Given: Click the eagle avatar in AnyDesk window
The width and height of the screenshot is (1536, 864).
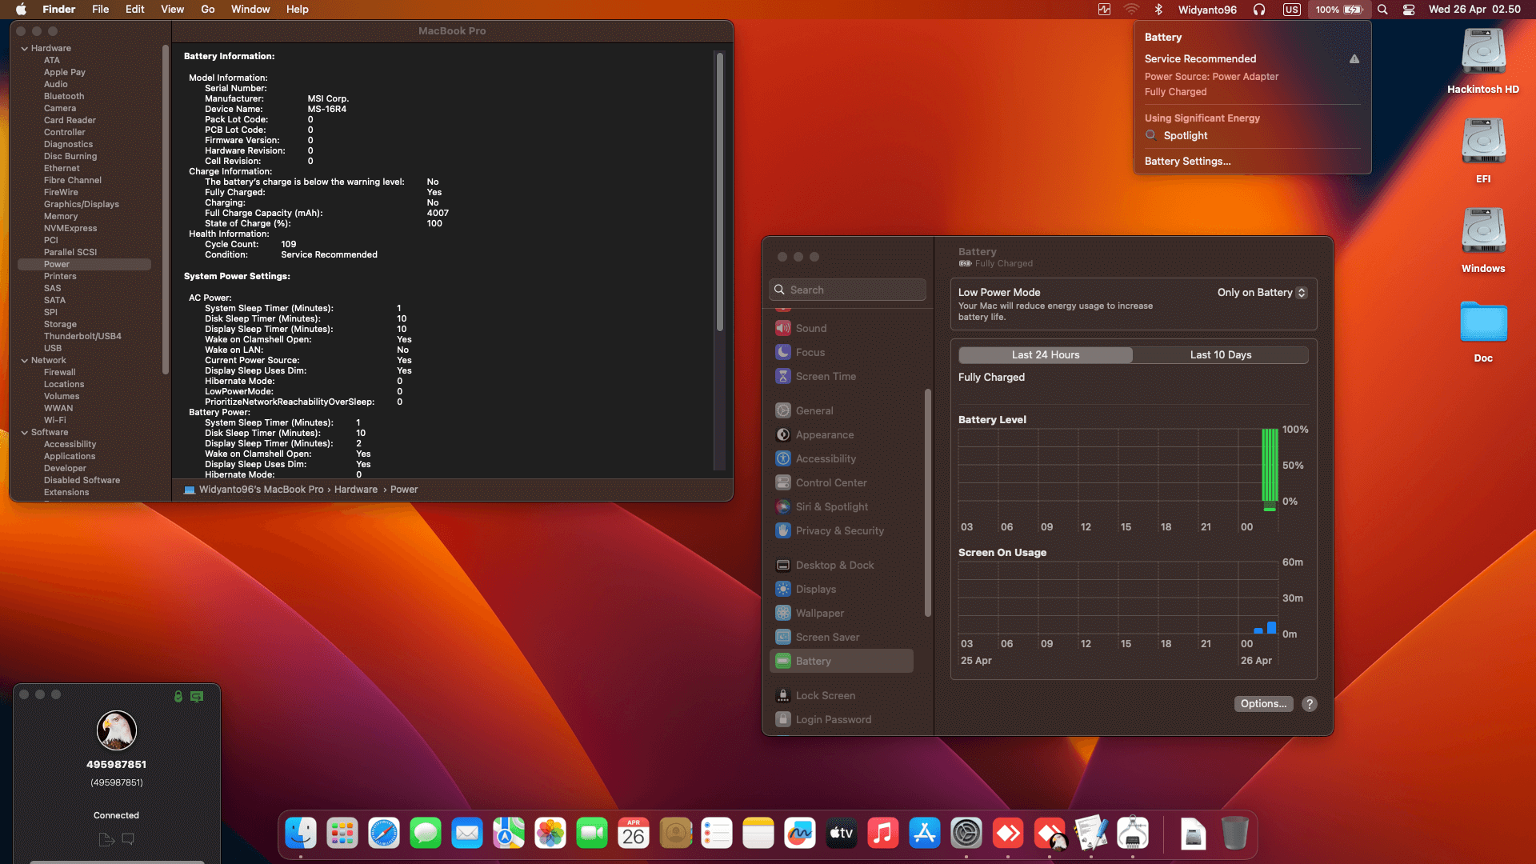Looking at the screenshot, I should pos(117,730).
